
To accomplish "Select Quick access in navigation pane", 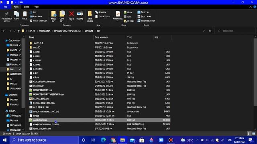I will 13,40.
